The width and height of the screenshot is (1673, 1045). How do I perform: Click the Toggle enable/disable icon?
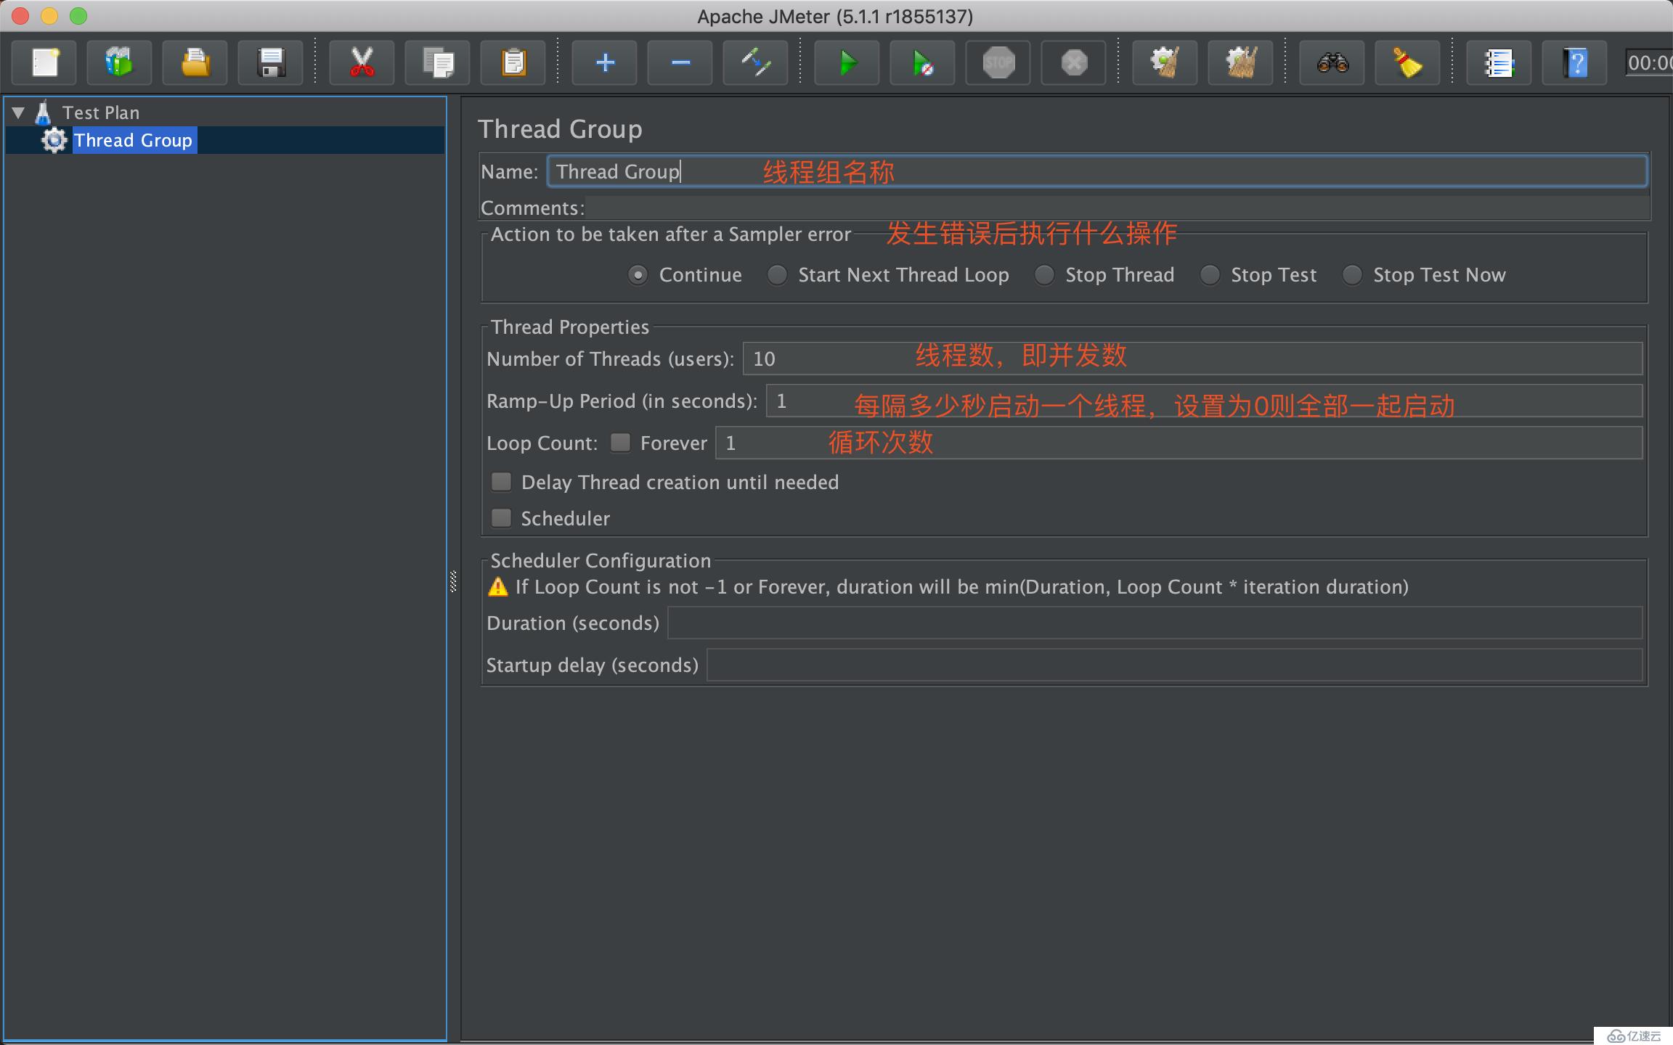tap(756, 62)
